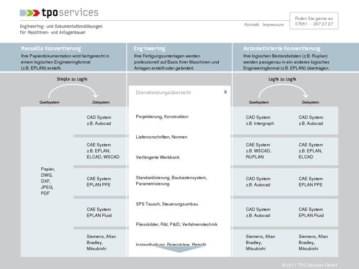
Task: Click right panel CAE System EPLAN PPE
Action: (311, 182)
